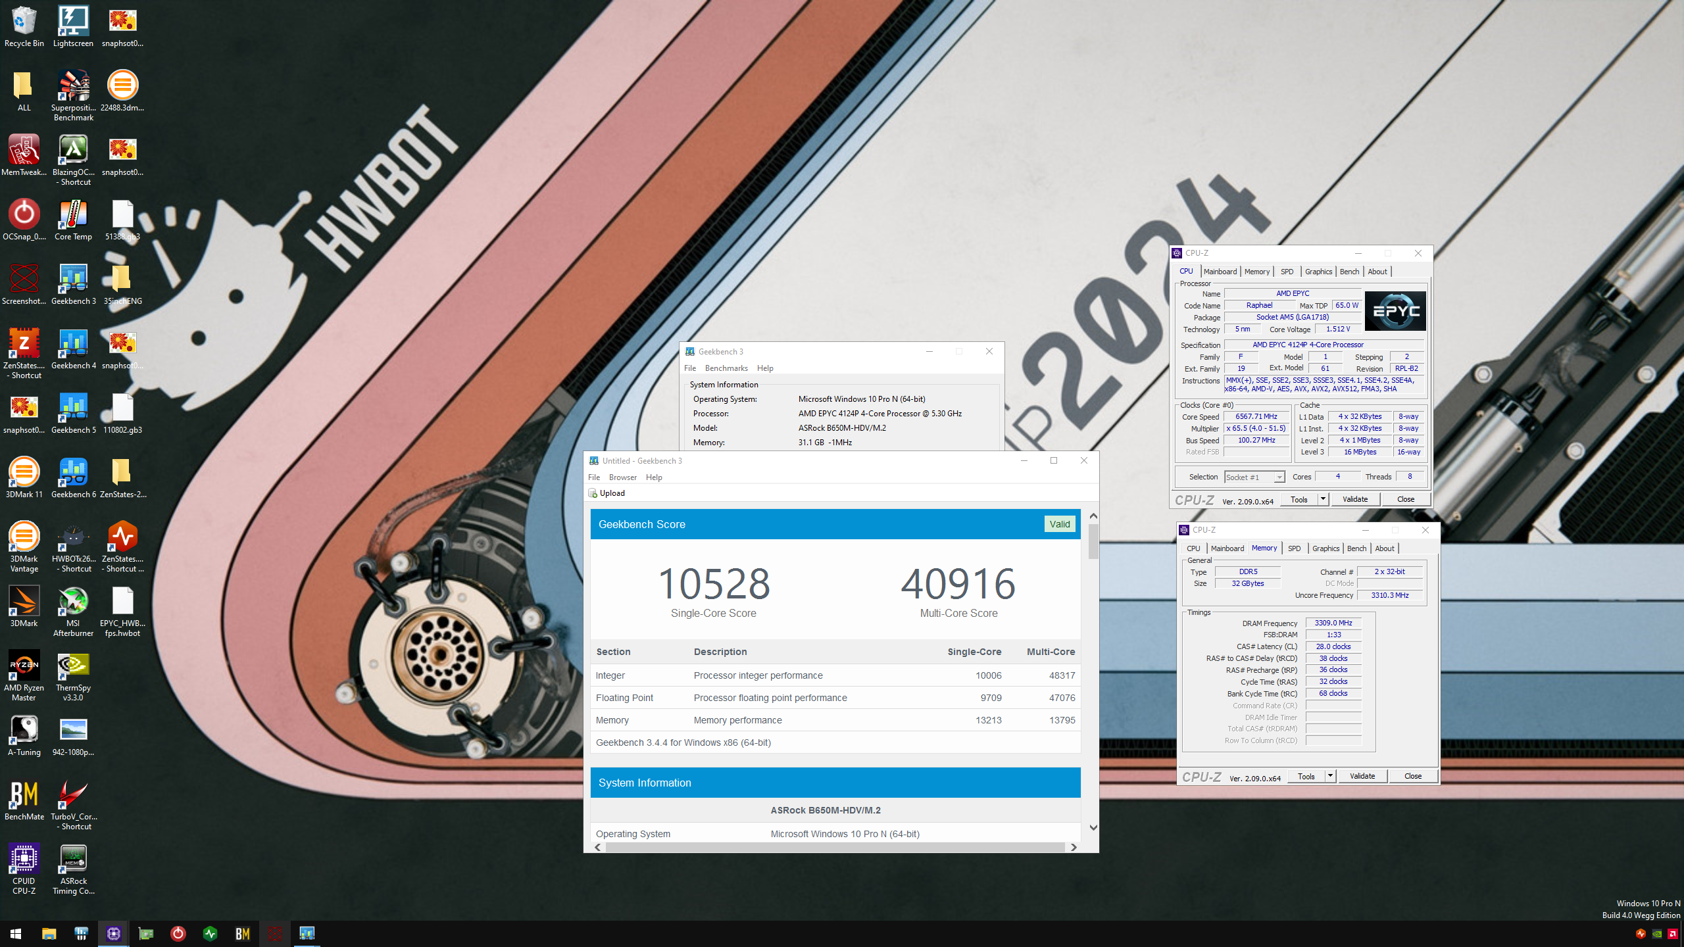
Task: Switch to Graphics tab in lower CPU-Z
Action: (1325, 548)
